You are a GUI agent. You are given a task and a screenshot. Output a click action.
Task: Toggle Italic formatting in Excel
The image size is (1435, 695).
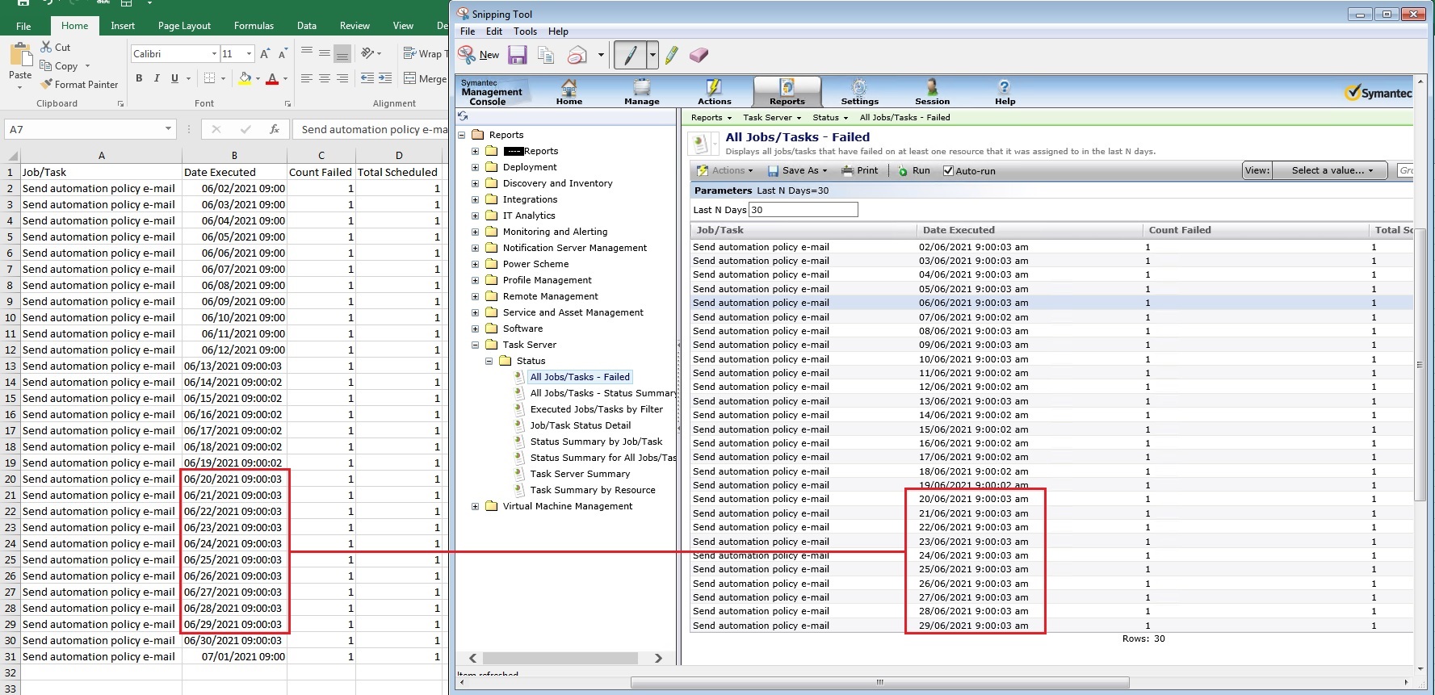pos(157,78)
